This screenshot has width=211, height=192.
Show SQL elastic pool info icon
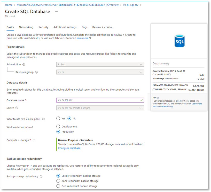(43, 119)
